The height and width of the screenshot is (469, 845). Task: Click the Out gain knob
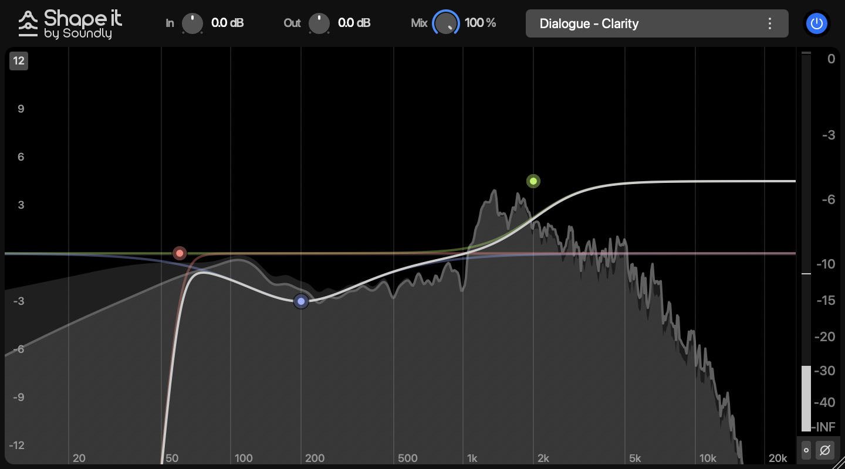[319, 23]
